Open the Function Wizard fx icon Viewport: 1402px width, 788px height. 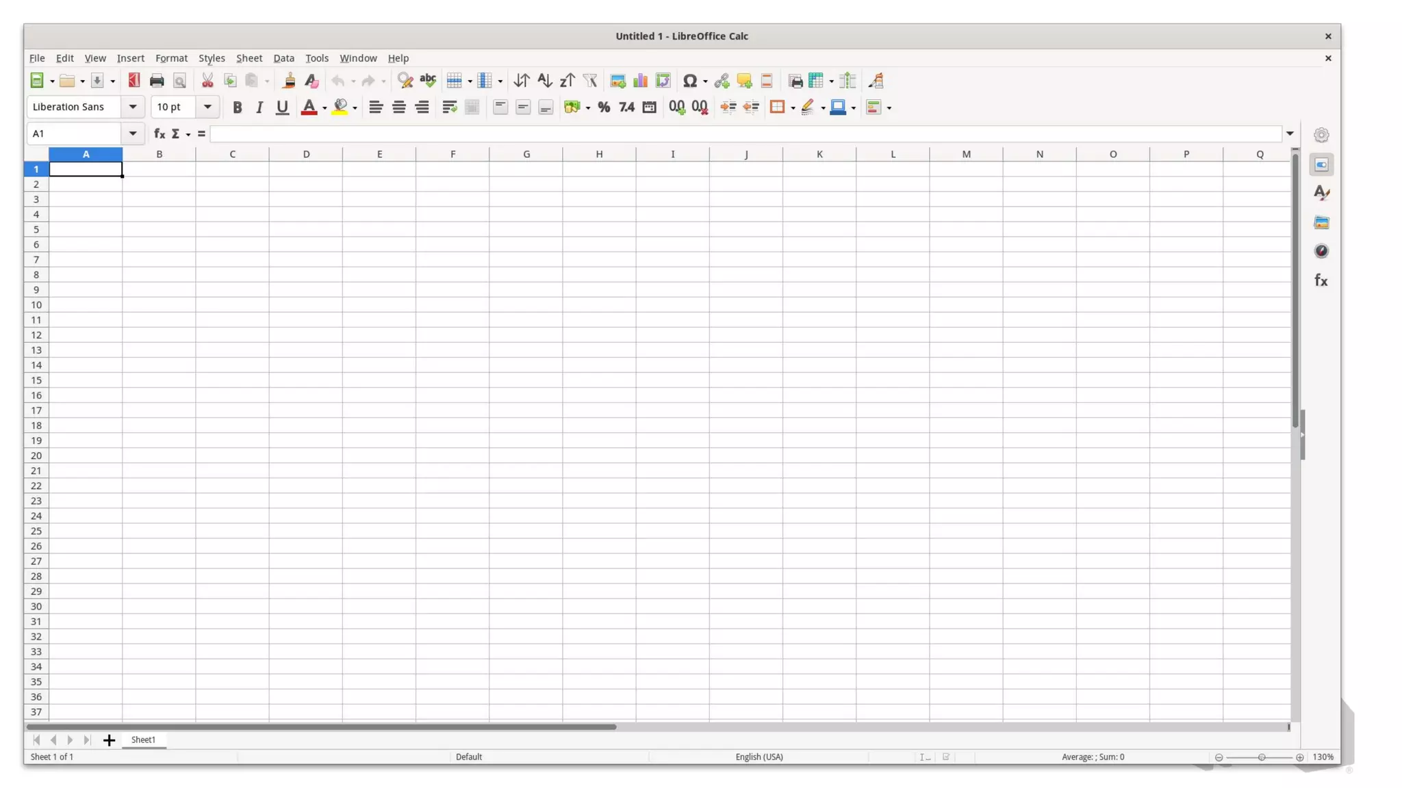coord(159,133)
